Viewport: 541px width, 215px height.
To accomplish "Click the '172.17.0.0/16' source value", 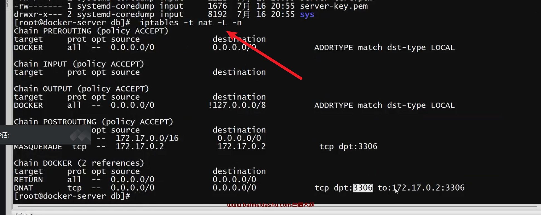I will coord(147,138).
